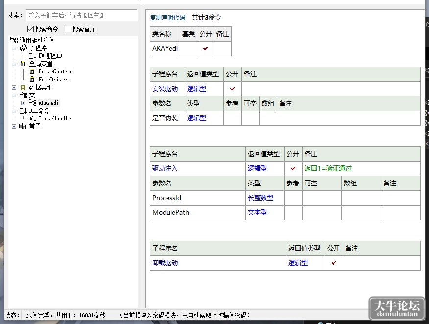
Task: Open the 驱动注入 subroutine link
Action: pyautogui.click(x=165, y=168)
